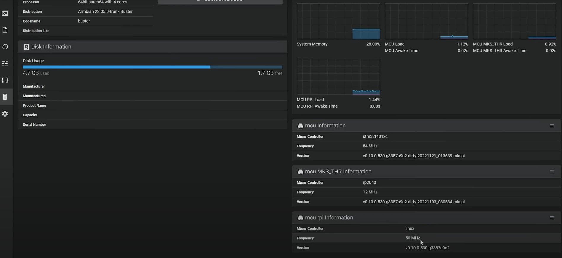Click the Disk Information panel title
Viewport: 562px width, 258px height.
click(x=51, y=47)
